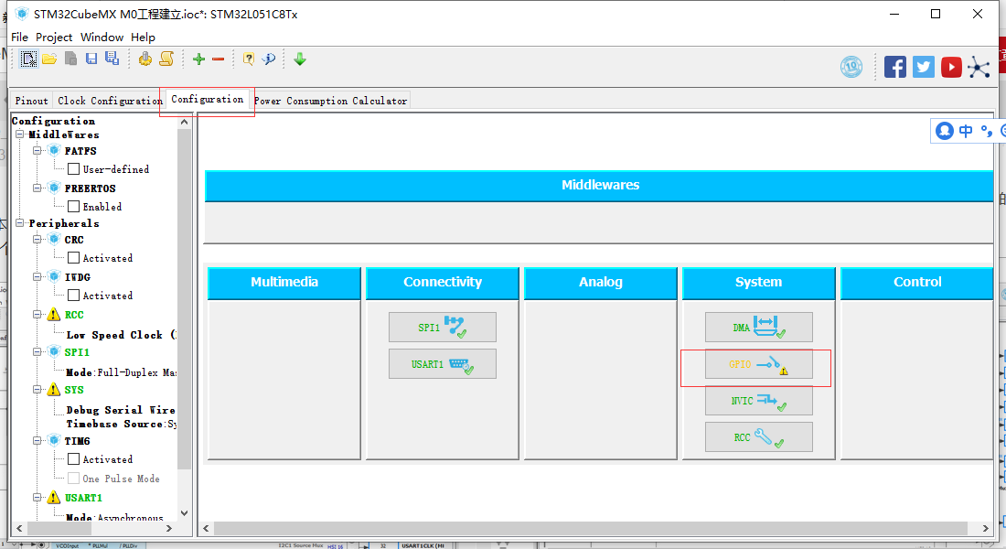Screen dimensions: 1006x549
Task: Collapse the MiddleWares tree node
Action: tap(20, 135)
